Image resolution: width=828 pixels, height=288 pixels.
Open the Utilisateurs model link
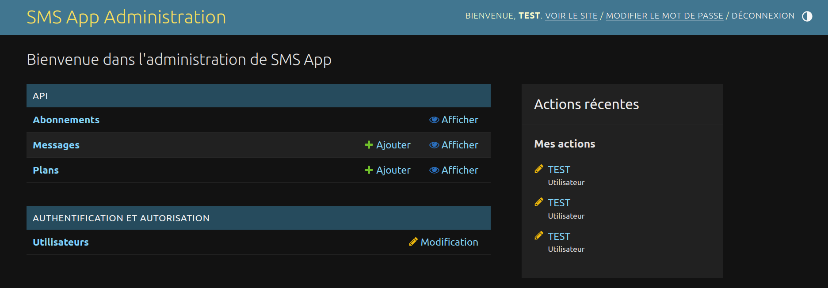point(61,242)
